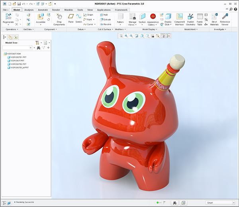
Task: Expand the Datum group dropdown
Action: (82, 29)
